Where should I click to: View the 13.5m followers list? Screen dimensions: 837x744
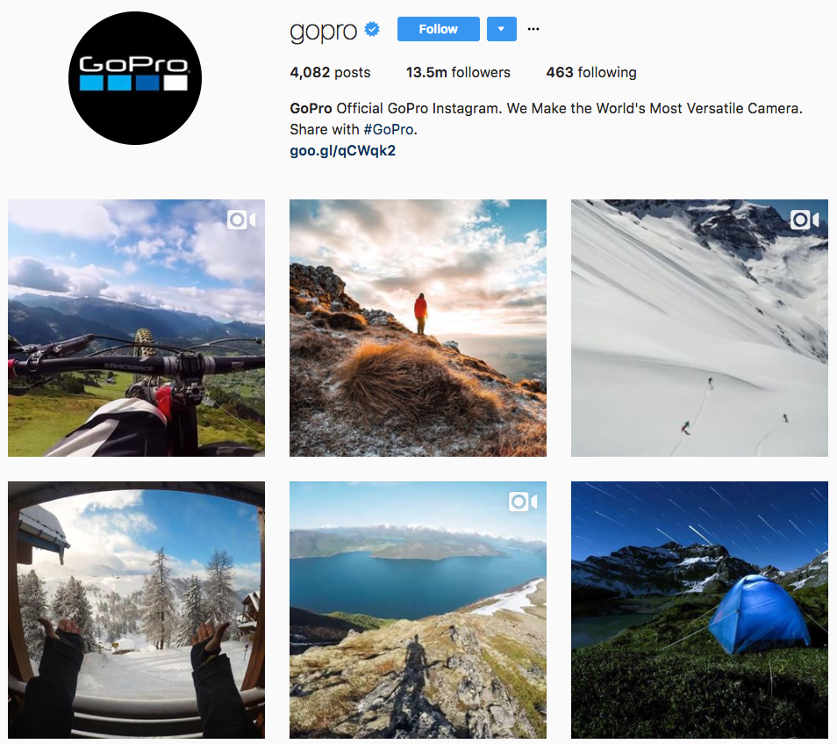click(x=458, y=72)
